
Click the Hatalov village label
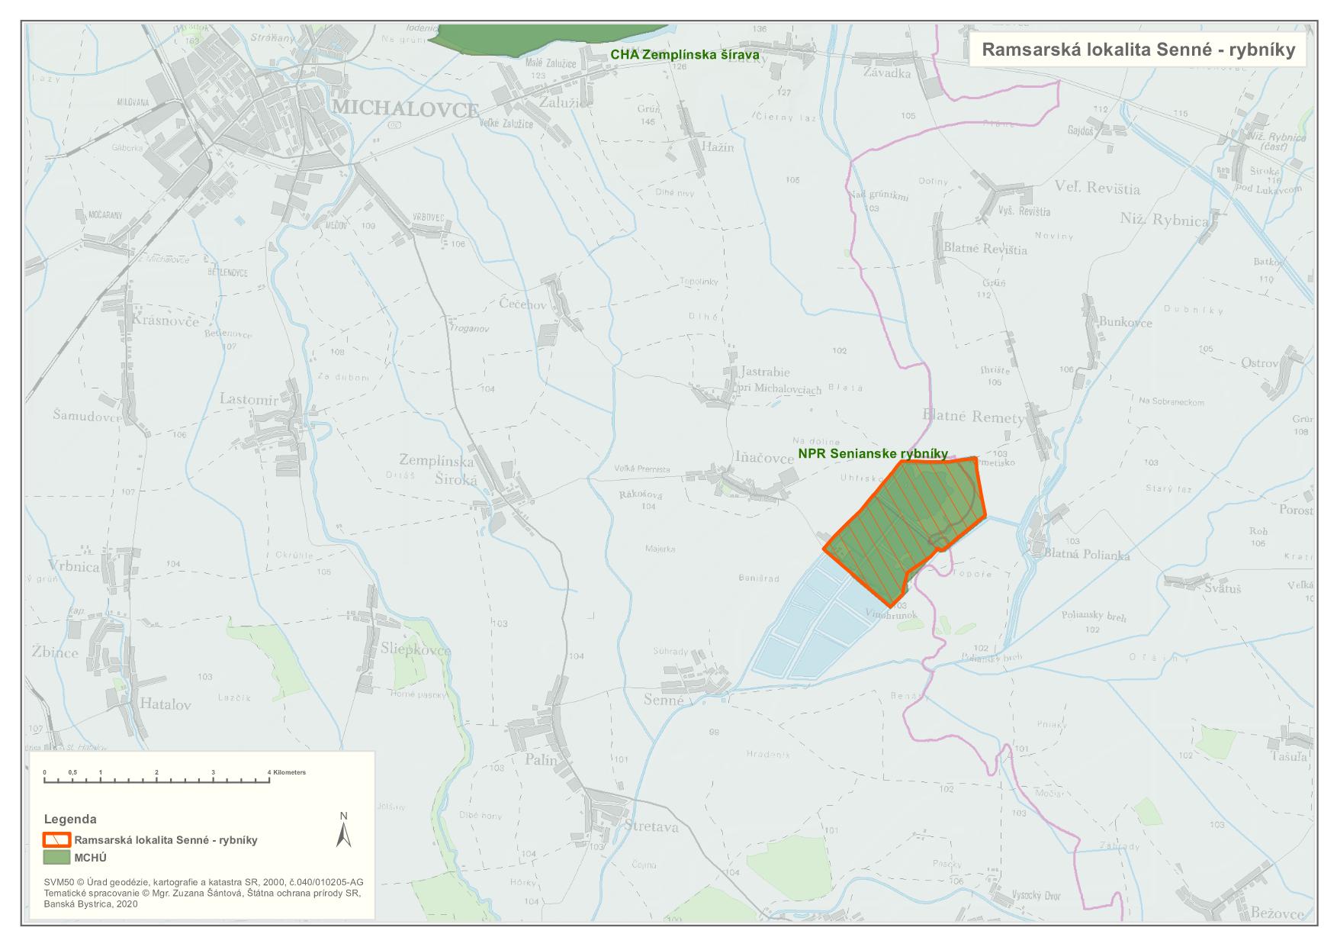165,704
